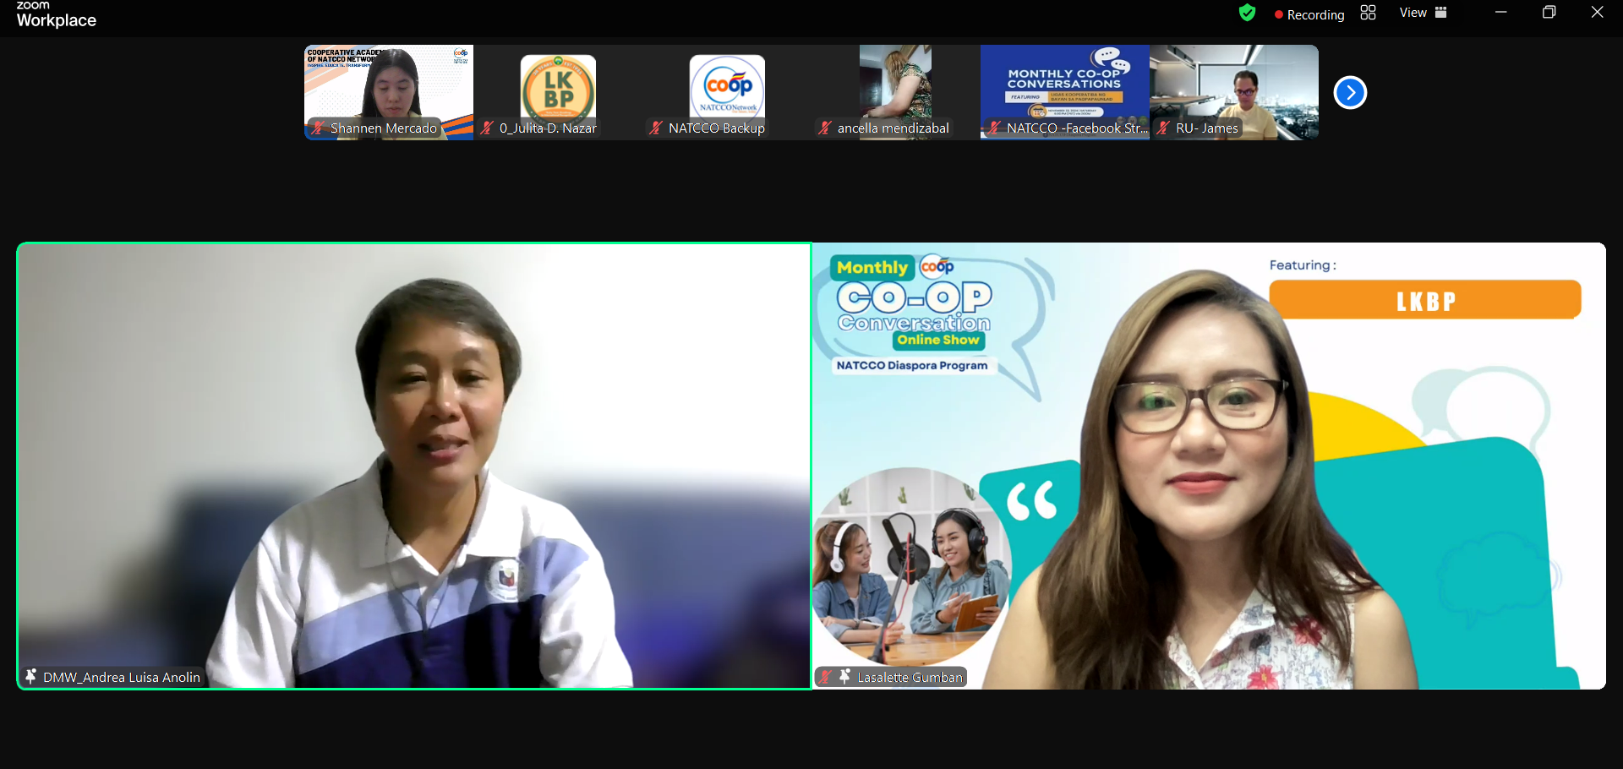The image size is (1623, 769).
Task: Minimize the Zoom meeting window
Action: coord(1501,13)
